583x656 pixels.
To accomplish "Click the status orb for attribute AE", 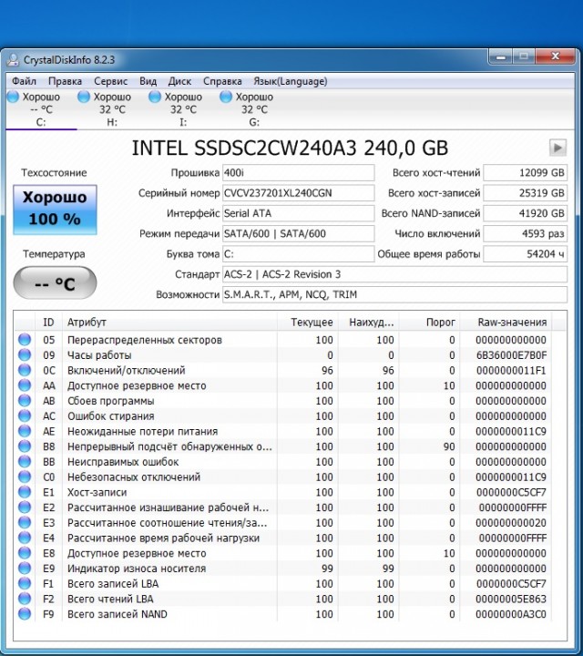I will [25, 431].
